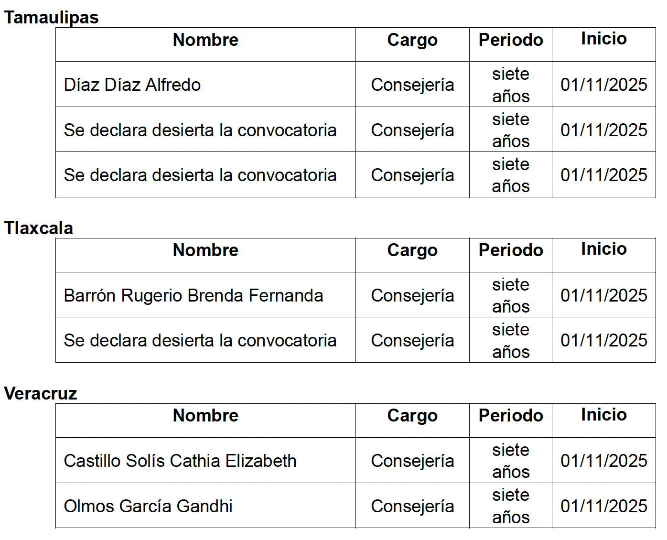Click Inicio header in the Veracruz table
667x540 pixels.
(604, 415)
